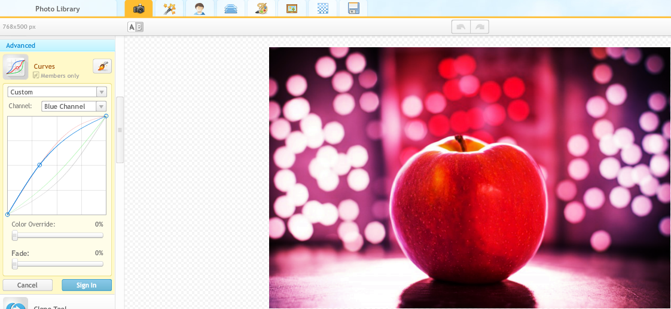The width and height of the screenshot is (671, 309).
Task: Collapse the Advanced section header
Action: pos(57,45)
